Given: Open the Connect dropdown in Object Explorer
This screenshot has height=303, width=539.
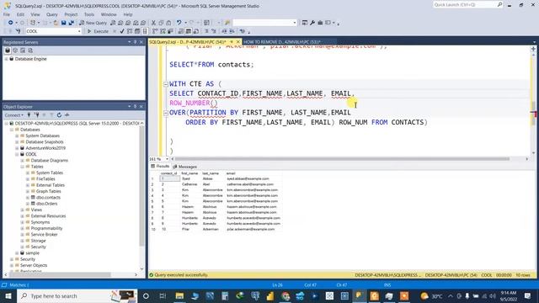Looking at the screenshot, I should 13,115.
